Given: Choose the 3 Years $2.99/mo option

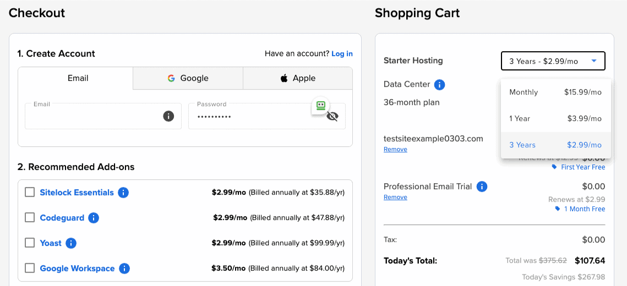Looking at the screenshot, I should [x=555, y=145].
